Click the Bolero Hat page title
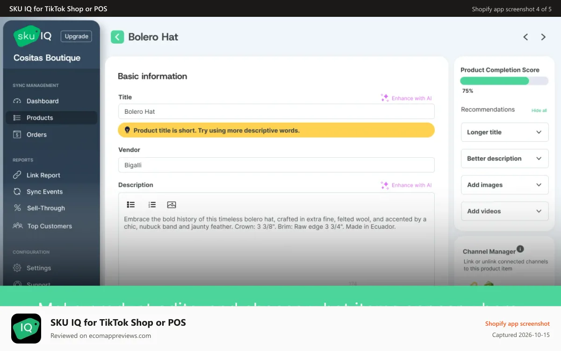This screenshot has width=561, height=351. point(153,37)
